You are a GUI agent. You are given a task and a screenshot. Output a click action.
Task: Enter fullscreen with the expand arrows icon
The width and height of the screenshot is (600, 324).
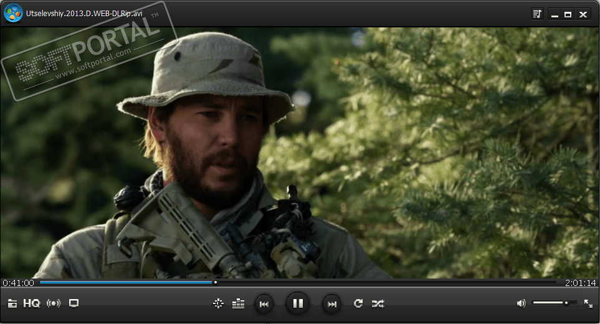(x=588, y=303)
